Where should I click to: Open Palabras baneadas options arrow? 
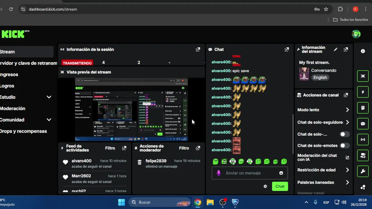(x=347, y=182)
